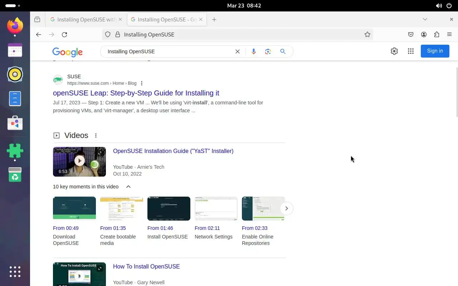
Task: Click the From 02:11 timestamp
Action: tap(207, 228)
